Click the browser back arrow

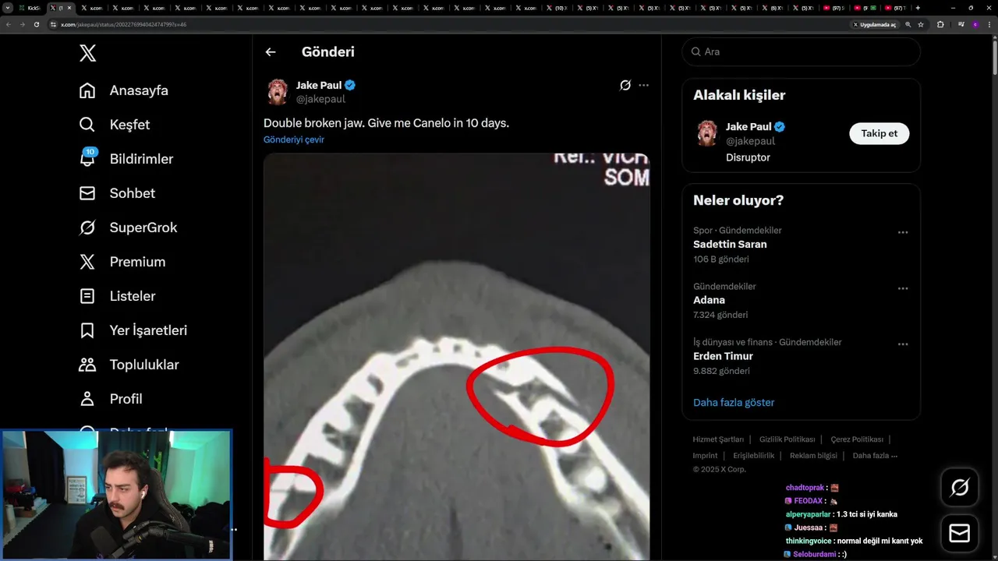tap(9, 24)
